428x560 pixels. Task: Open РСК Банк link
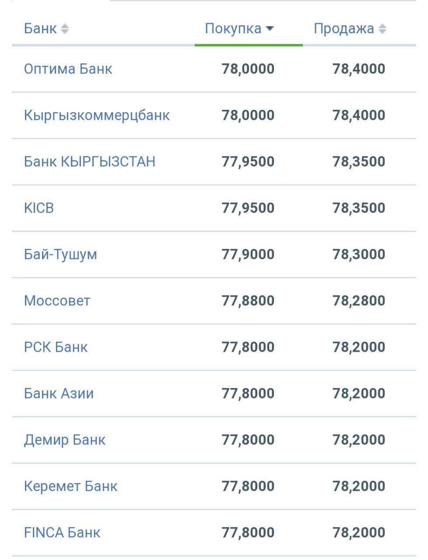coord(56,347)
